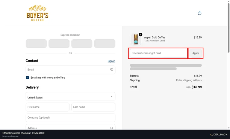The height and width of the screenshot is (139, 230).
Task: Uncheck Email me with news and offers
Action: tap(28, 78)
